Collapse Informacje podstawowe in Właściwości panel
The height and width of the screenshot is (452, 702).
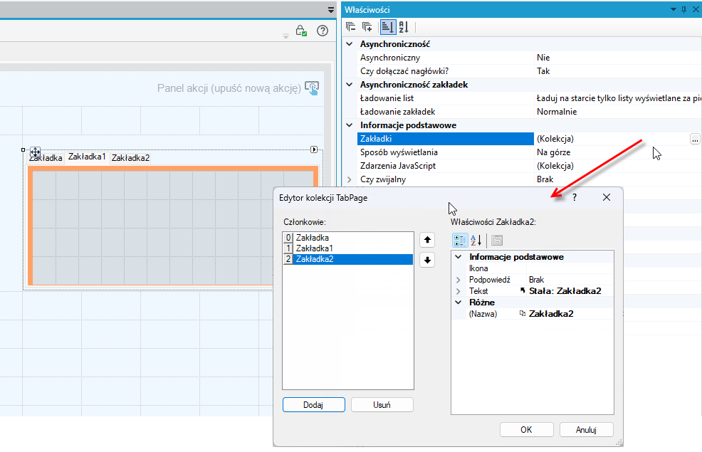point(350,125)
